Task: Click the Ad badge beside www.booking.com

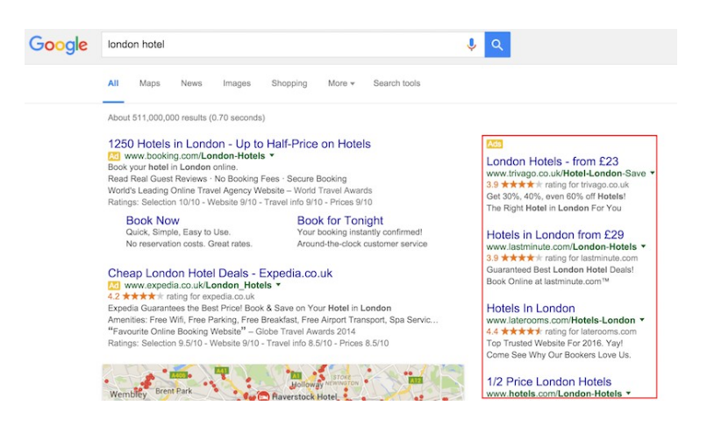Action: (x=114, y=156)
